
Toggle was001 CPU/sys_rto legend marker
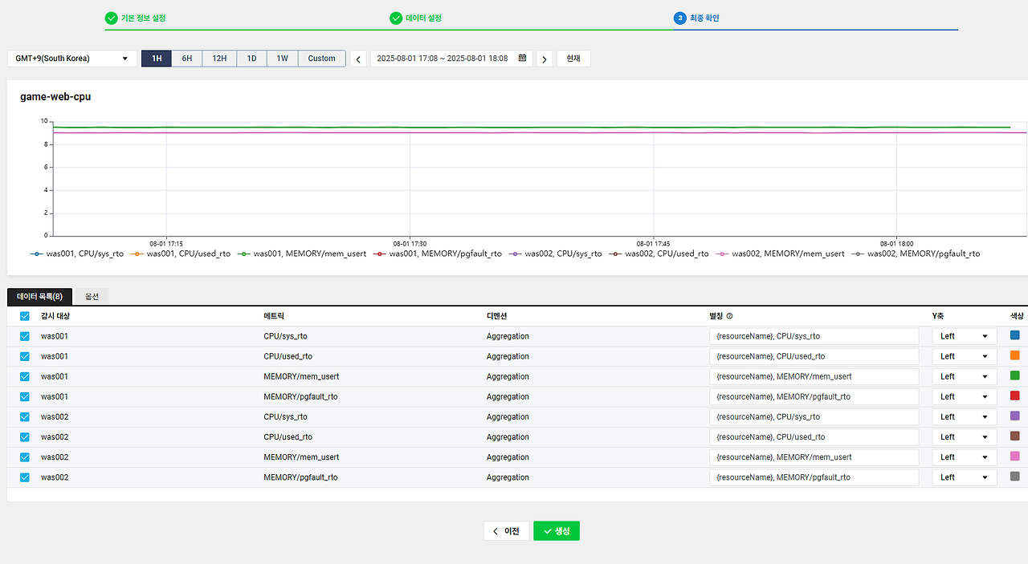(36, 254)
